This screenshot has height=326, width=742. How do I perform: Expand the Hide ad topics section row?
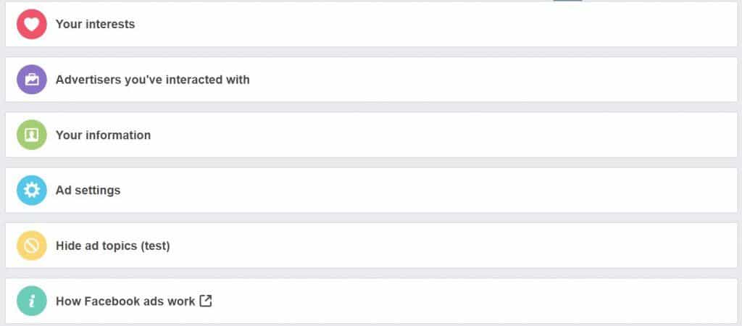point(372,246)
